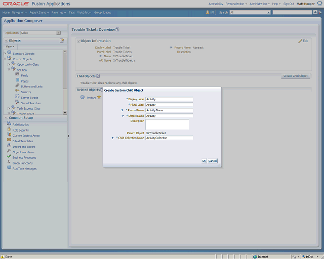The width and height of the screenshot is (324, 259).
Task: Click the E-Mail Templates envelope icon
Action: [9, 140]
